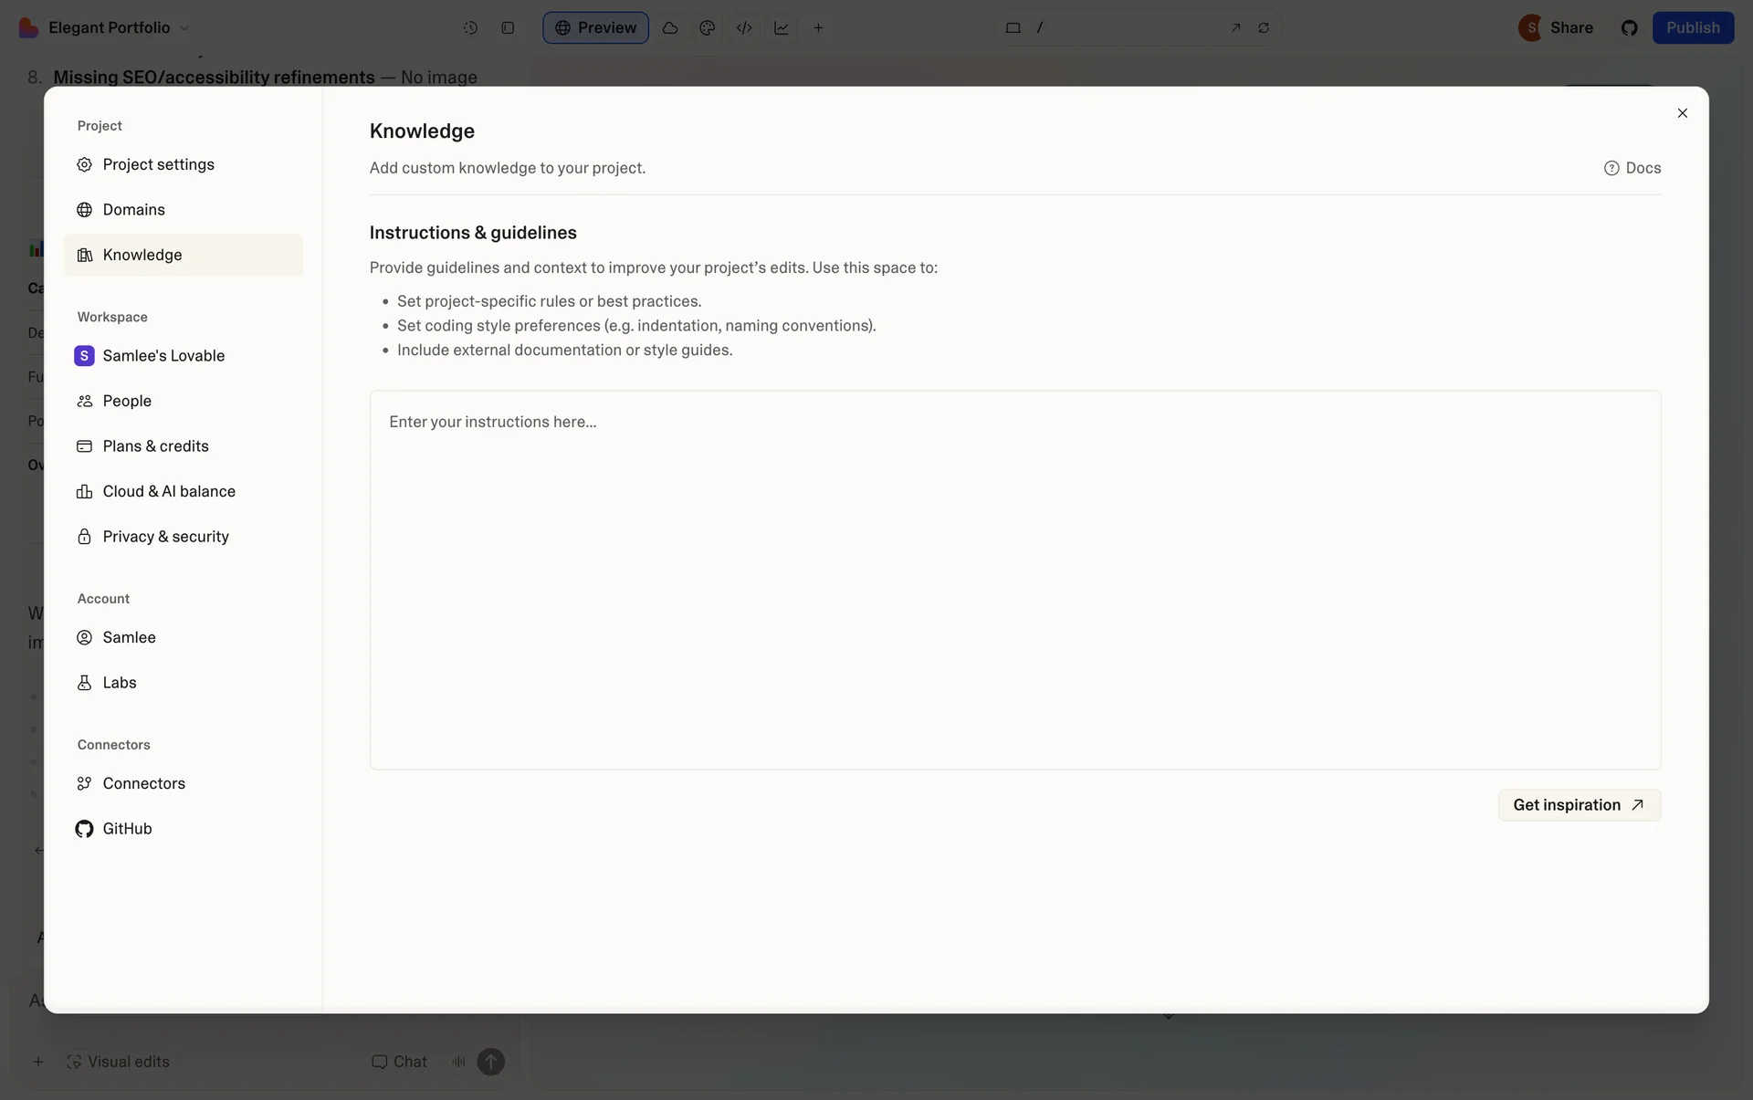Expand the Elegant Portfolio project dropdown
Screen dimensions: 1753x1100
pyautogui.click(x=184, y=27)
